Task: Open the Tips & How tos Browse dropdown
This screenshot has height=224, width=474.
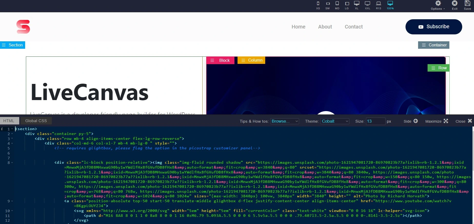Action: pyautogui.click(x=285, y=121)
